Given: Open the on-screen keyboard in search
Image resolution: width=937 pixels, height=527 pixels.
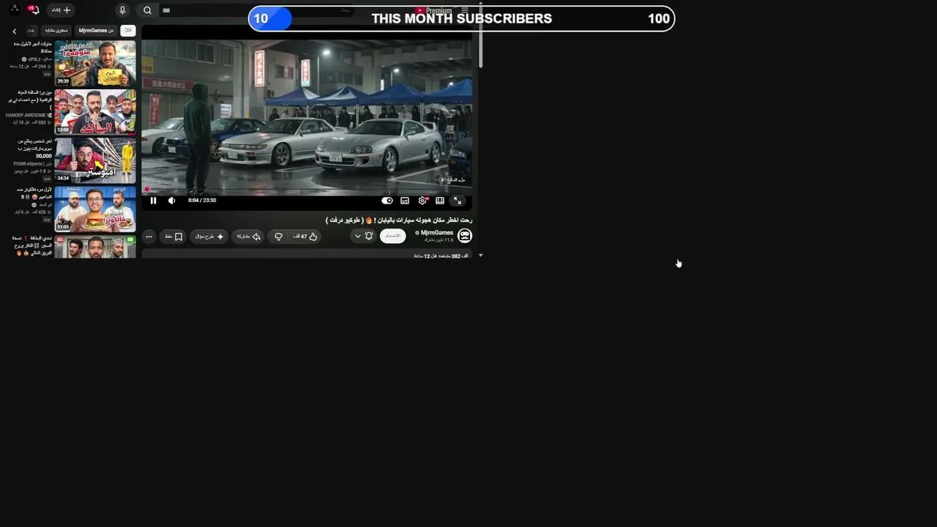Looking at the screenshot, I should pyautogui.click(x=166, y=10).
